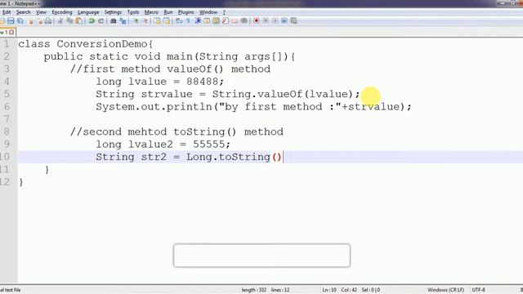The image size is (523, 294).
Task: Open the View menu
Action: pyautogui.click(x=41, y=12)
